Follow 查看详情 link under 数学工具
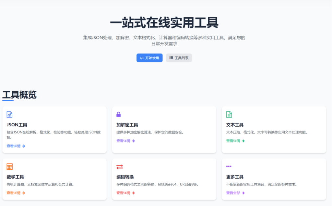This screenshot has width=332, height=206. click(14, 193)
